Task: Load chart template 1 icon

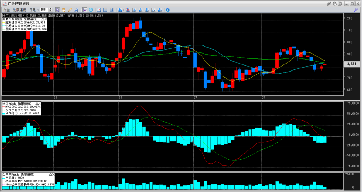Action: pos(134,10)
